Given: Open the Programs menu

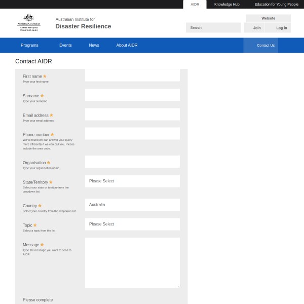Looking at the screenshot, I should pos(29,45).
